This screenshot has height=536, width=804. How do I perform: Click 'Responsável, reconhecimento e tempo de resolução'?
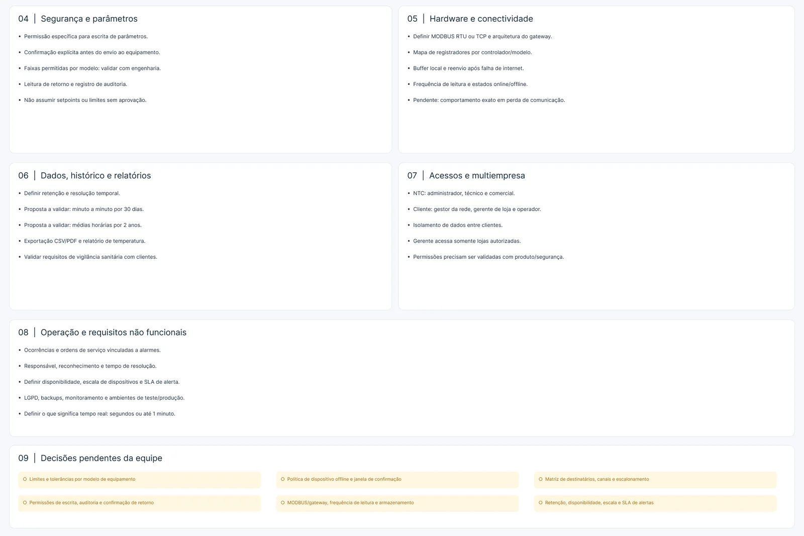90,366
